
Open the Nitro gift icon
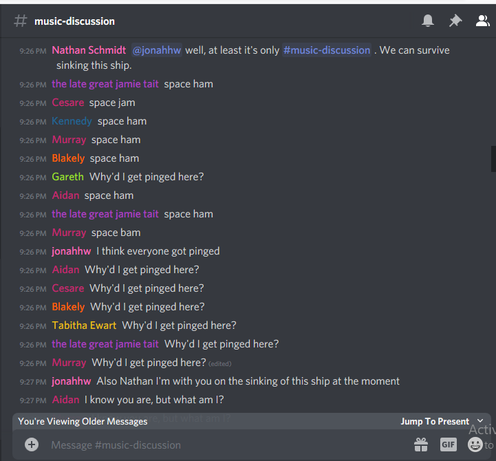[421, 444]
